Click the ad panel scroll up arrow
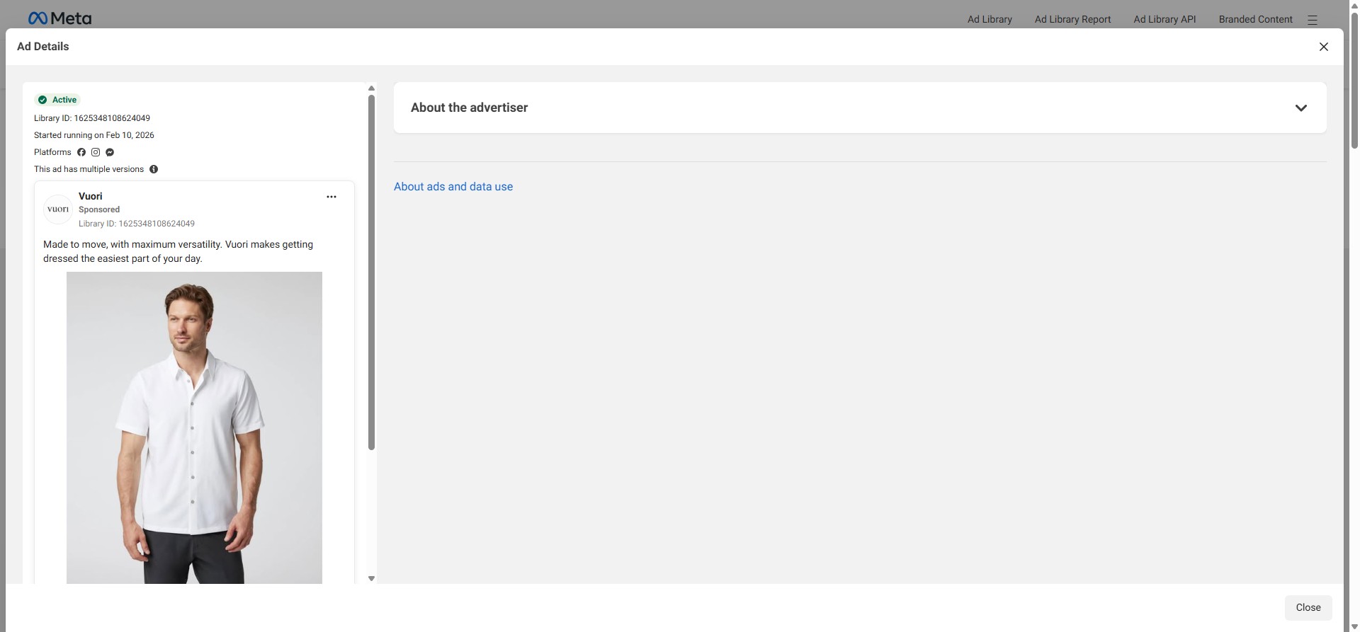This screenshot has height=632, width=1360. 371,88
